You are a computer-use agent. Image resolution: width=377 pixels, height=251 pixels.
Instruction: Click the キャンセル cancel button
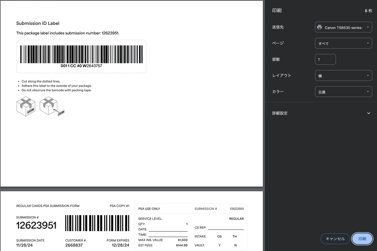pos(335,239)
